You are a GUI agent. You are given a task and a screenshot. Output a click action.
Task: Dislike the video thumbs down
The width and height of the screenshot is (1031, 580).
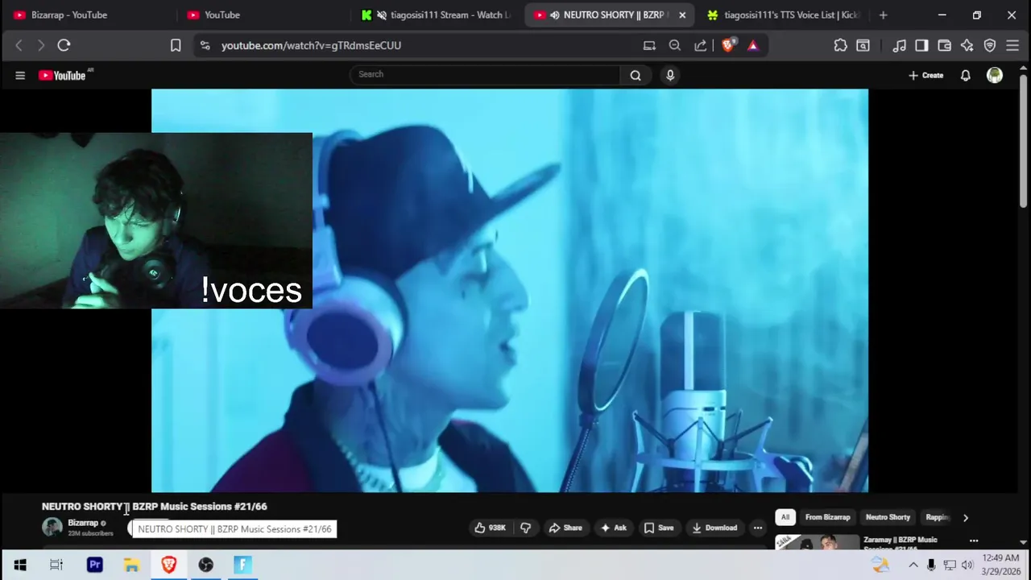[525, 528]
